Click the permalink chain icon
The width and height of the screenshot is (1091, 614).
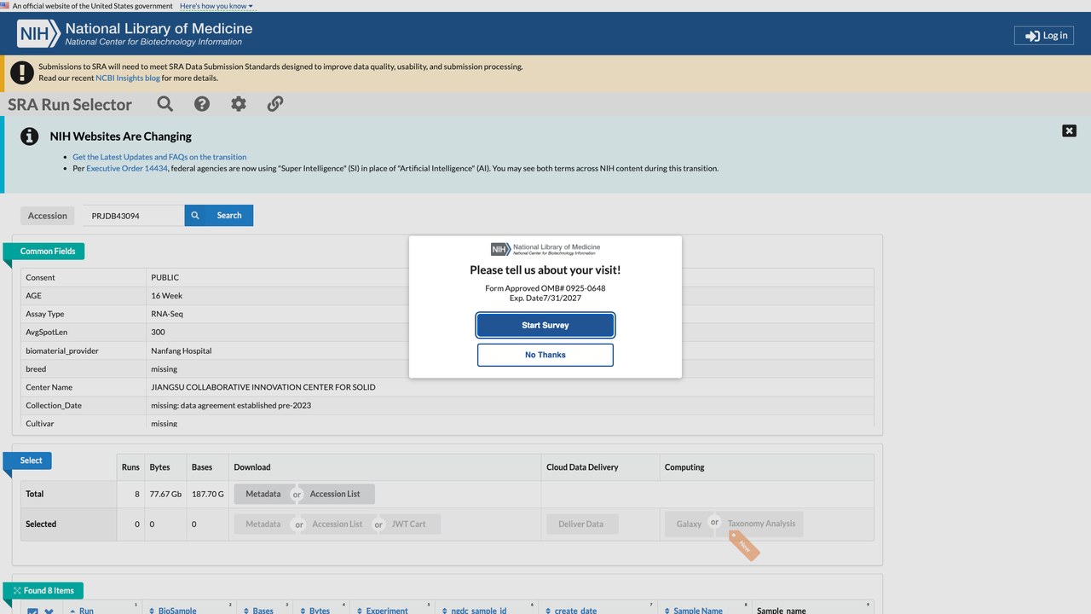point(275,104)
